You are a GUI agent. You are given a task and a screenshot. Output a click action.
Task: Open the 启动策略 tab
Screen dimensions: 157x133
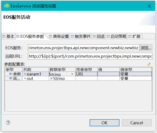click(116, 36)
